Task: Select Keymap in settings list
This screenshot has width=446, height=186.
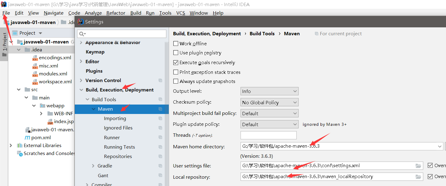Action: (x=95, y=52)
